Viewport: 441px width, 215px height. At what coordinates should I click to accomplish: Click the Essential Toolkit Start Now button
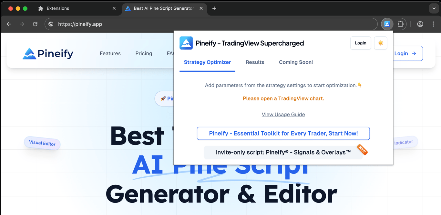click(x=283, y=134)
